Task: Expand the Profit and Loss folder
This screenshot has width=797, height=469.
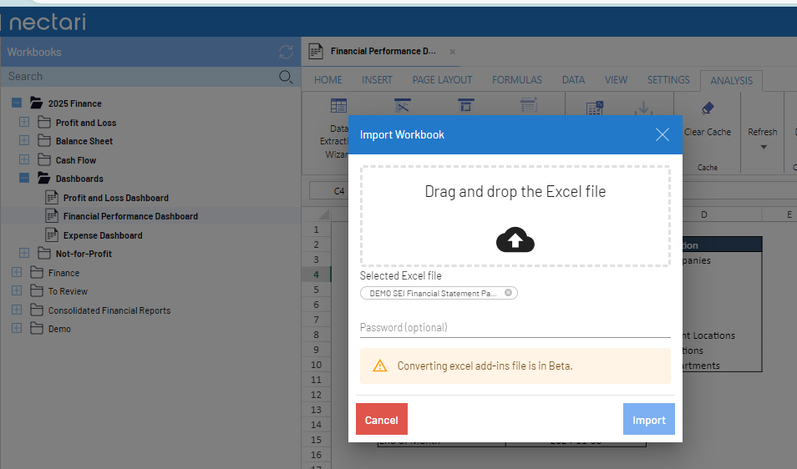Action: 24,123
